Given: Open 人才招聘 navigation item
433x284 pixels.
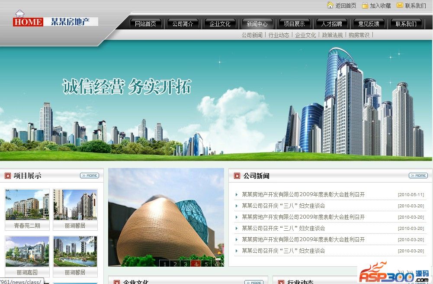Looking at the screenshot, I should pos(331,24).
